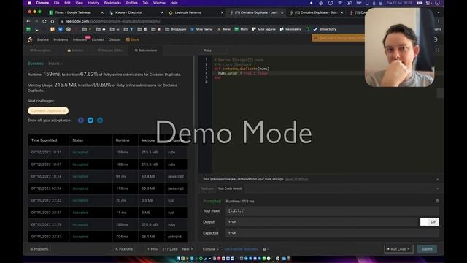
Task: Reload the page with the refresh icon
Action: pos(45,21)
